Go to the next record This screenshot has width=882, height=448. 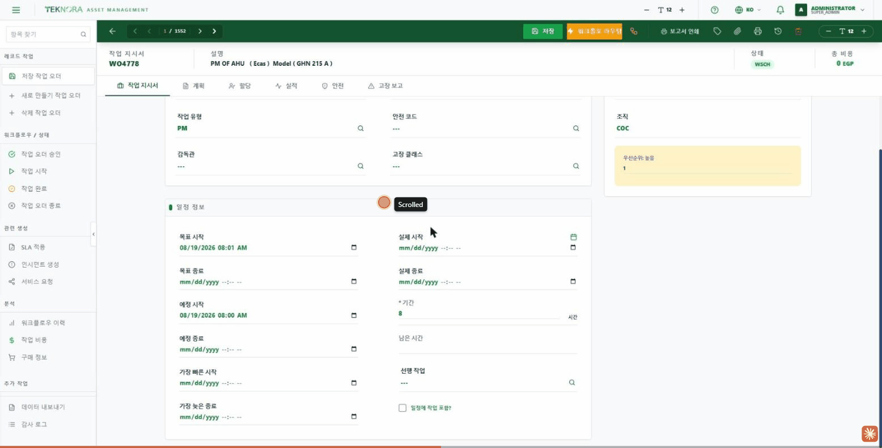tap(200, 31)
